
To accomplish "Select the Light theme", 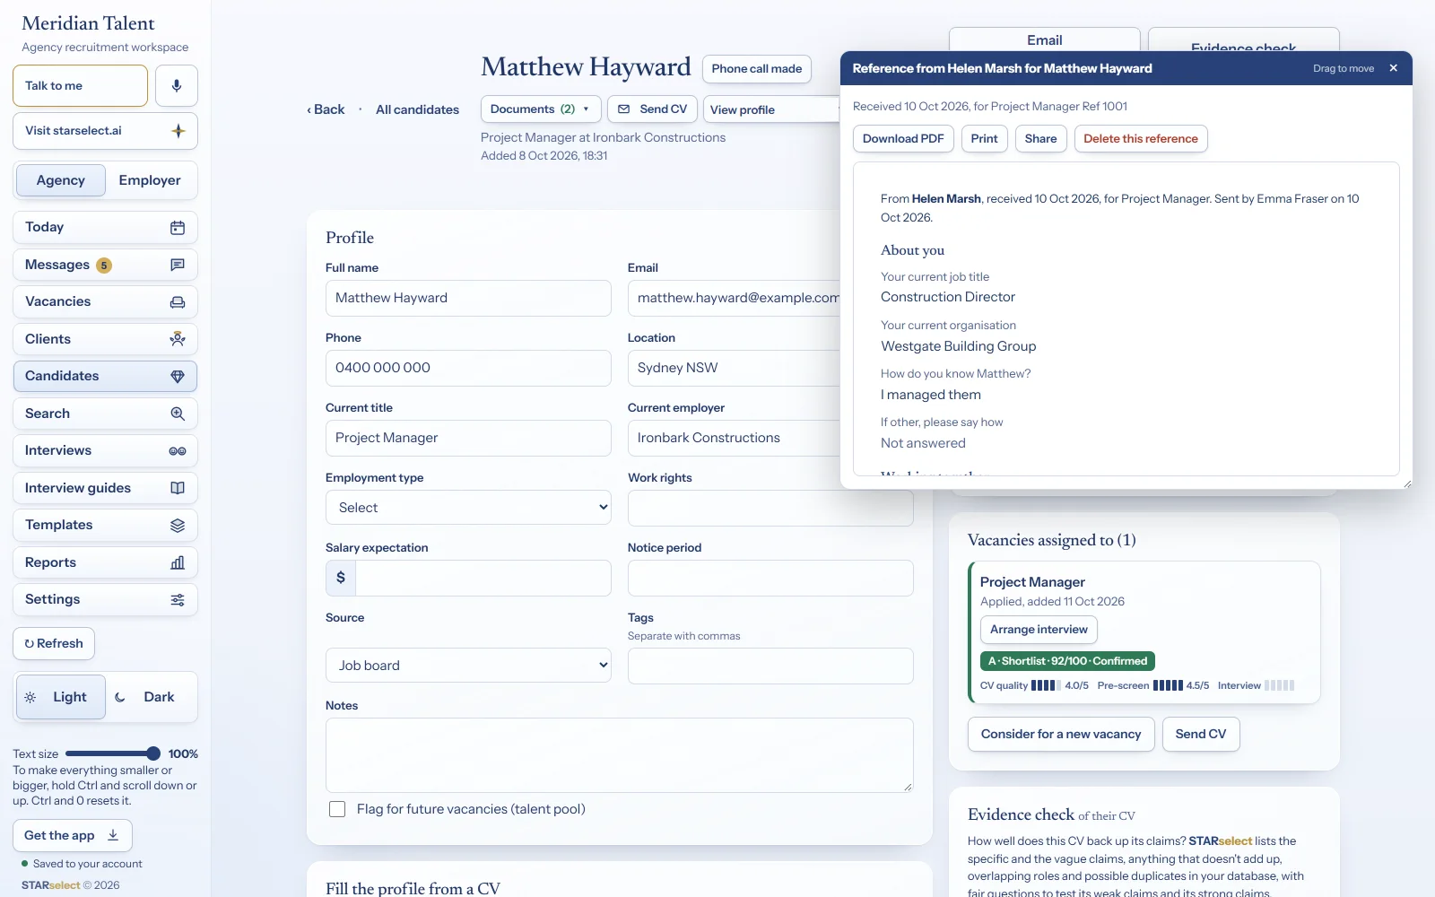I will [x=61, y=697].
